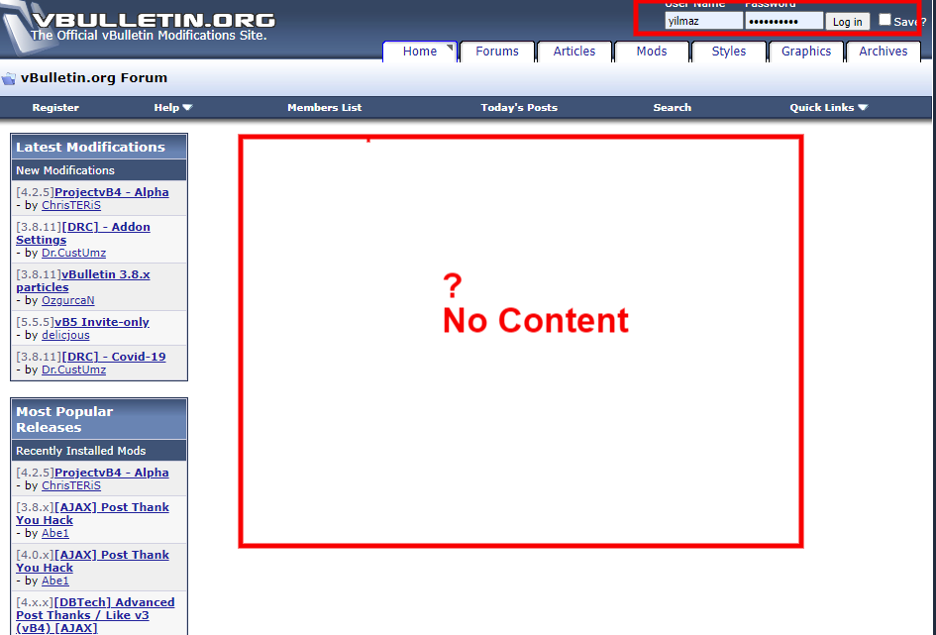Open the Help dropdown menu
936x635 pixels.
pyautogui.click(x=172, y=107)
